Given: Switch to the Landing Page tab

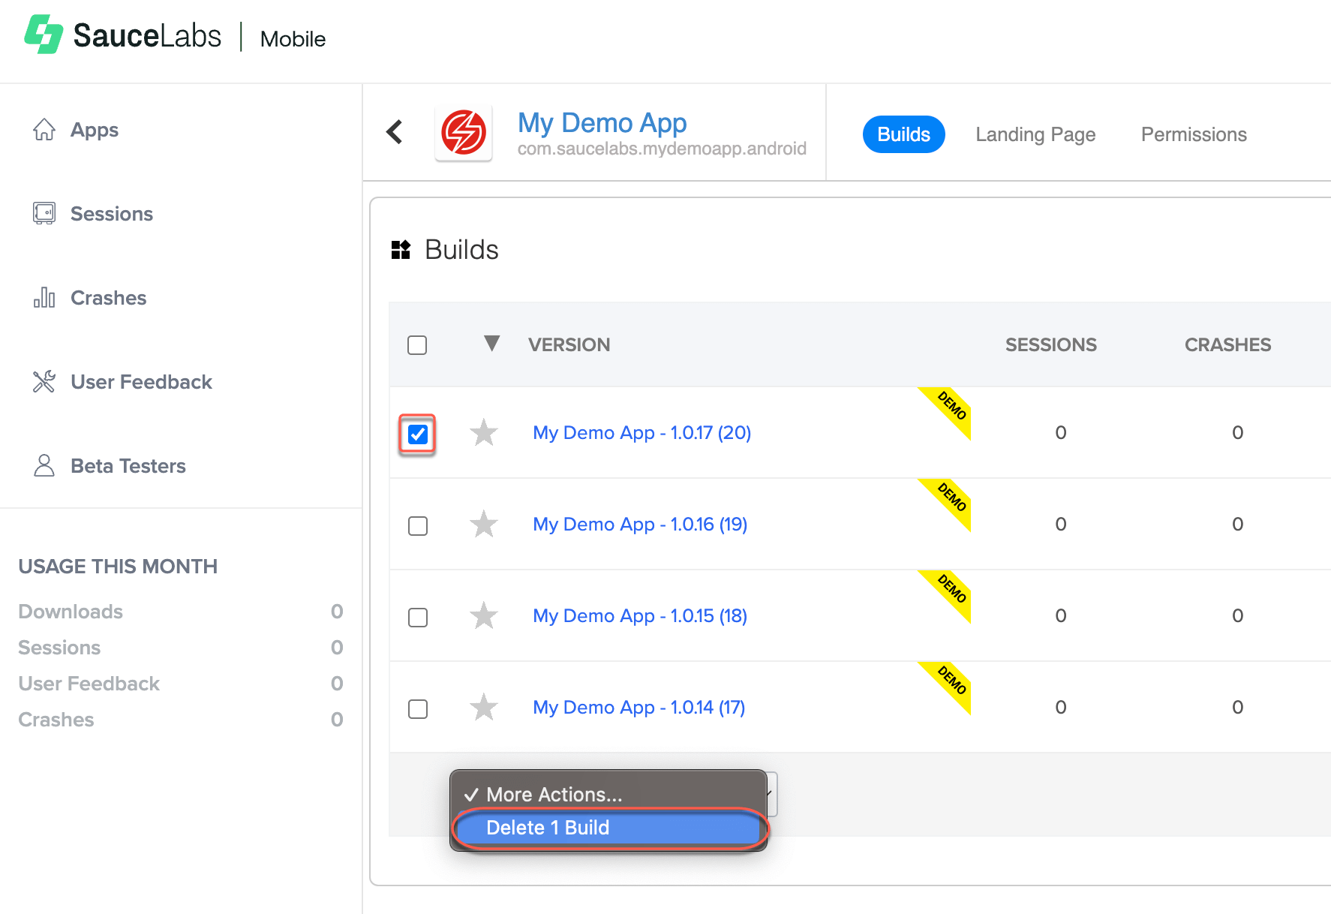Looking at the screenshot, I should tap(1035, 134).
